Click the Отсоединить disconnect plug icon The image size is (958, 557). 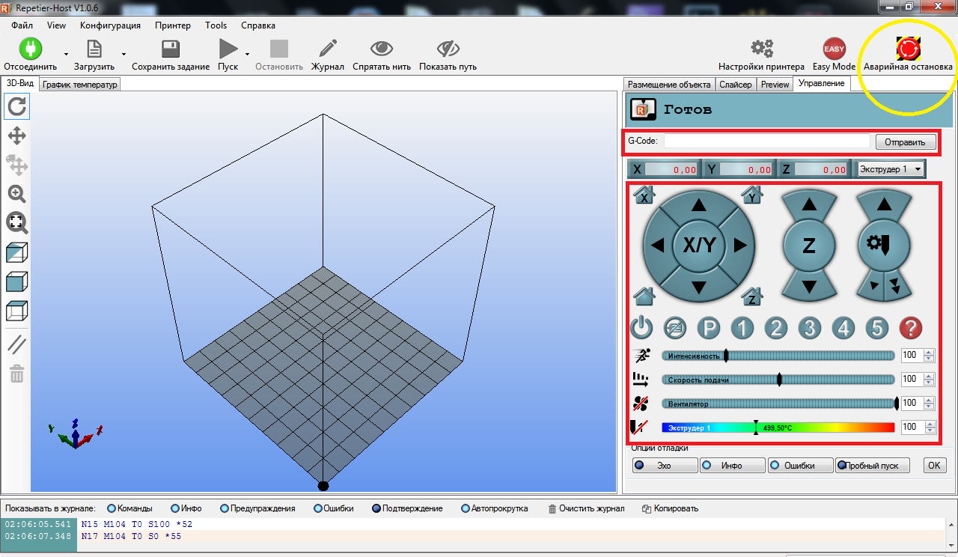[x=31, y=49]
